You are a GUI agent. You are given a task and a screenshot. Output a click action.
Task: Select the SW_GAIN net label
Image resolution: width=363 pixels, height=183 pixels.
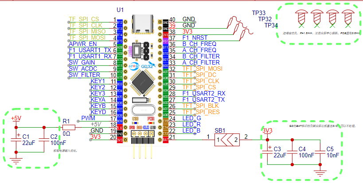pos(82,62)
